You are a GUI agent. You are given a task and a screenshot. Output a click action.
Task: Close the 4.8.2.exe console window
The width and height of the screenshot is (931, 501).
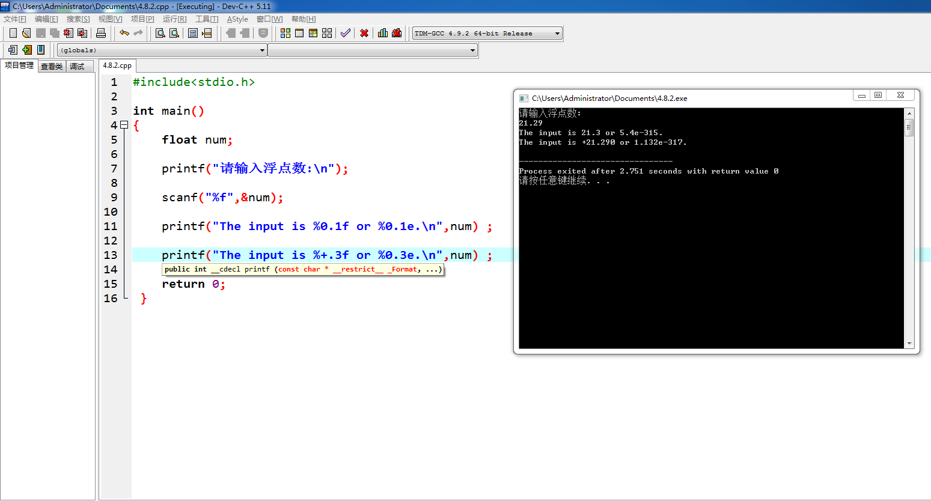(x=900, y=96)
